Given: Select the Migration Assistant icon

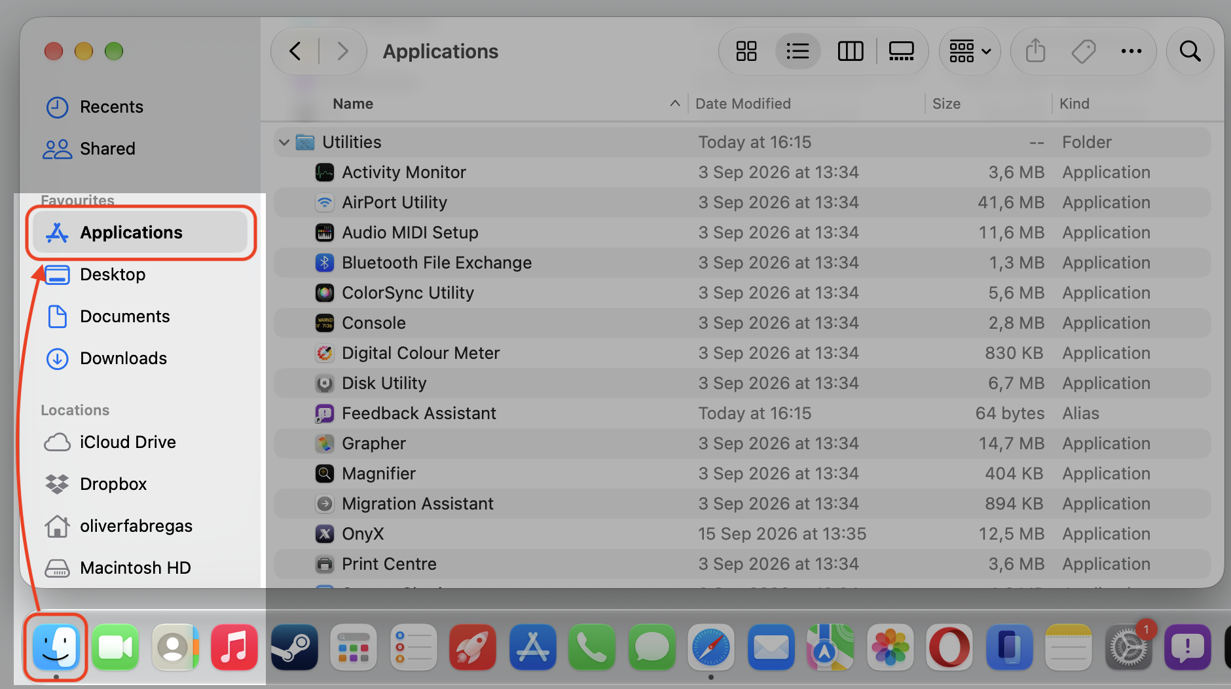Looking at the screenshot, I should click(x=325, y=504).
